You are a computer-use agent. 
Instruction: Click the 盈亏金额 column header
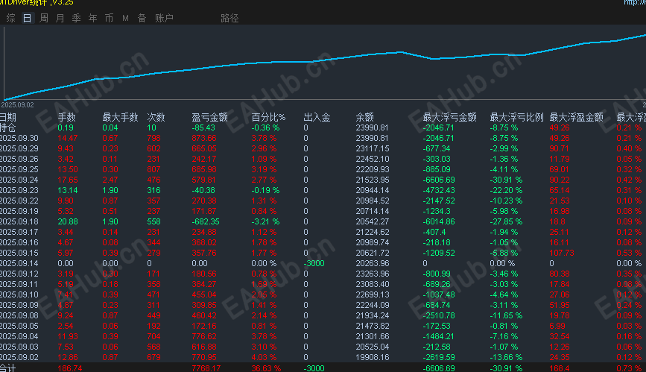click(209, 118)
